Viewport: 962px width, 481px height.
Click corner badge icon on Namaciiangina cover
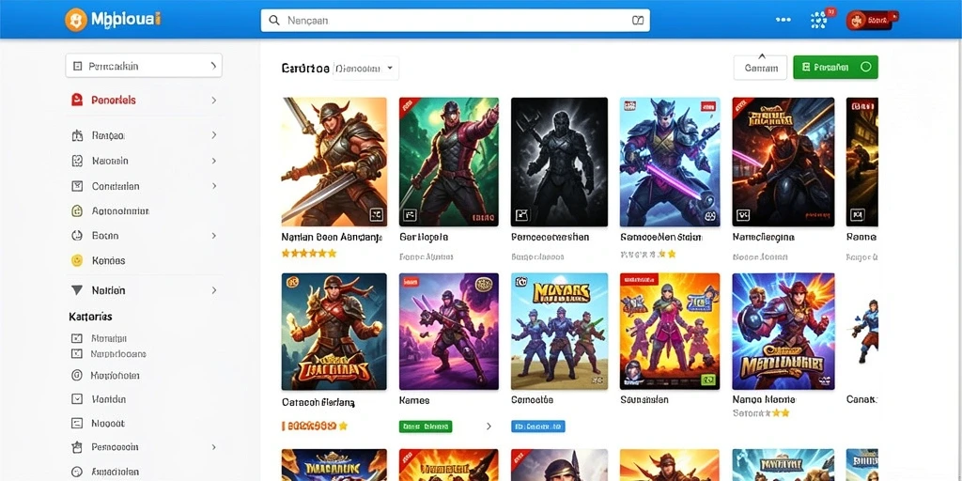pyautogui.click(x=743, y=215)
